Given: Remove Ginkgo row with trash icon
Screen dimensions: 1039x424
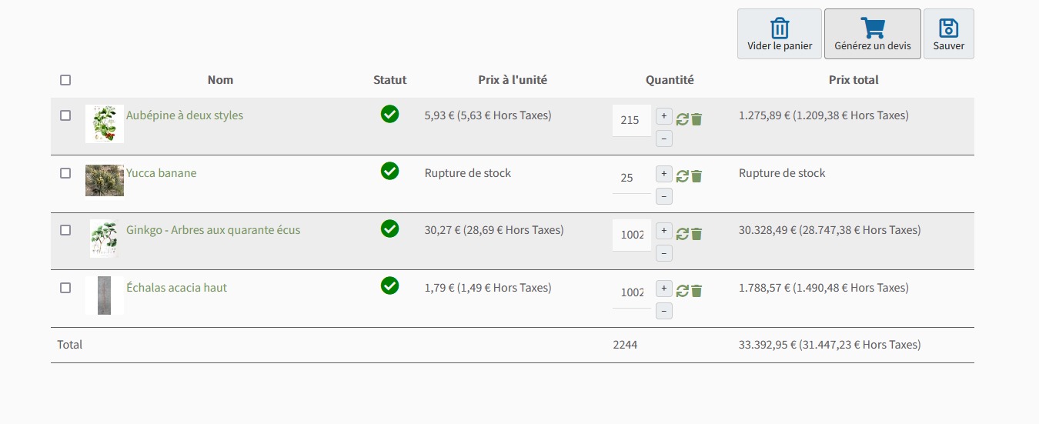Looking at the screenshot, I should [x=697, y=234].
